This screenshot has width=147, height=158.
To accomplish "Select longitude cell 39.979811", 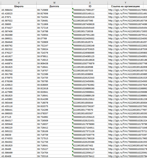I will click(54, 56).
